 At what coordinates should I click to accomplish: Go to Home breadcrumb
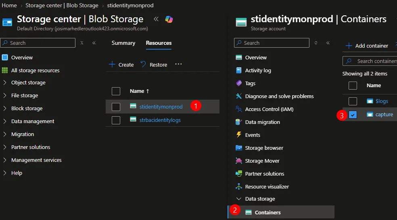[9, 5]
